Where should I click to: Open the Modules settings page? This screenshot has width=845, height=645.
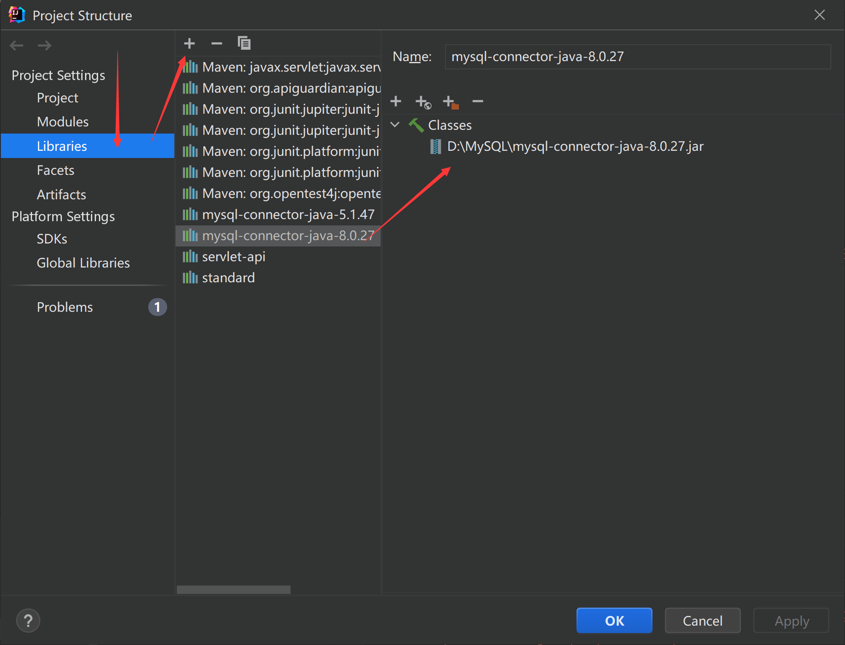pyautogui.click(x=63, y=122)
